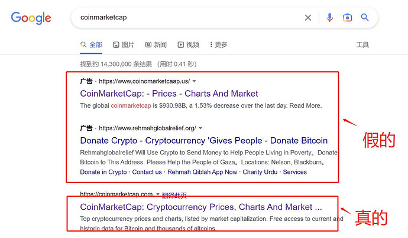408x238 pixels.
Task: Expand arrow next to rehmahglobalrelief.org URL
Action: coord(200,128)
